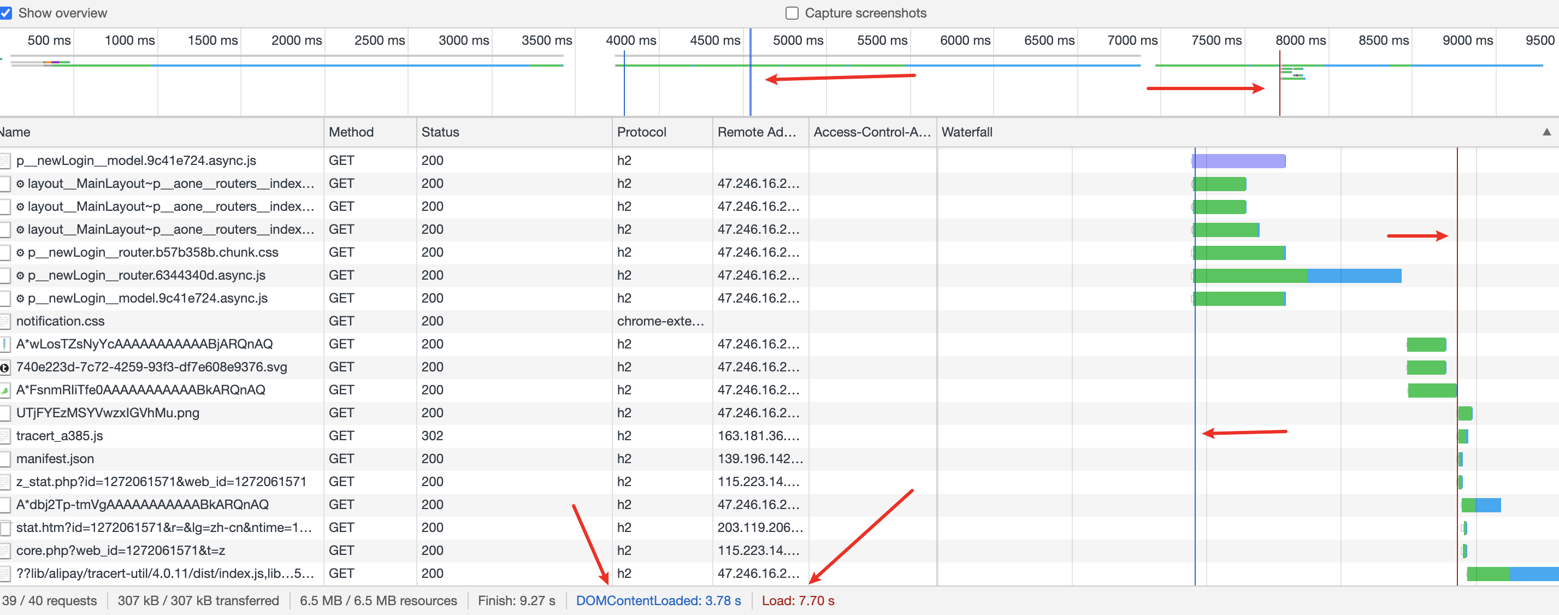The height and width of the screenshot is (615, 1559).
Task: Open the UTjFYEzMSYVwzxIGVhMu.png request
Action: pyautogui.click(x=108, y=413)
